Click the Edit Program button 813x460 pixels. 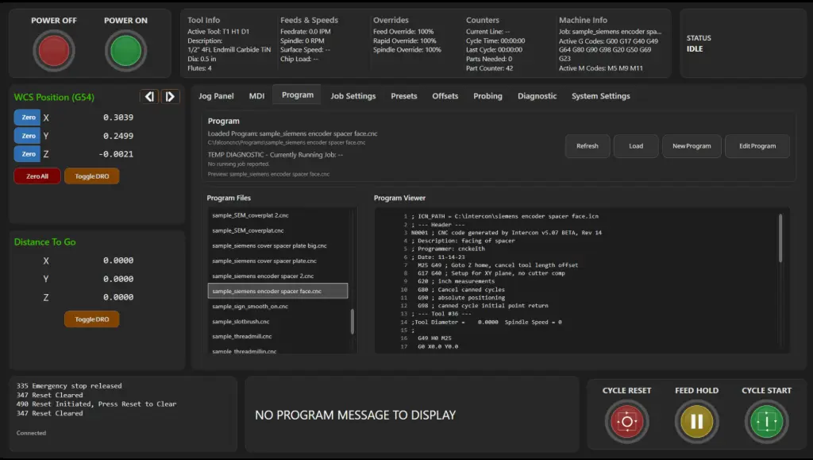[x=757, y=146]
